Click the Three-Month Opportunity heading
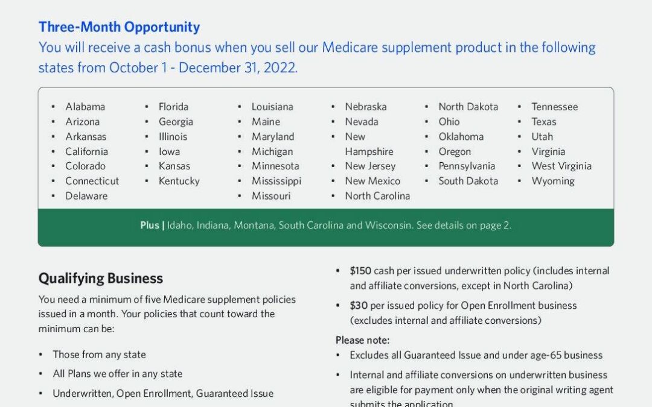This screenshot has height=407, width=652. pos(119,27)
